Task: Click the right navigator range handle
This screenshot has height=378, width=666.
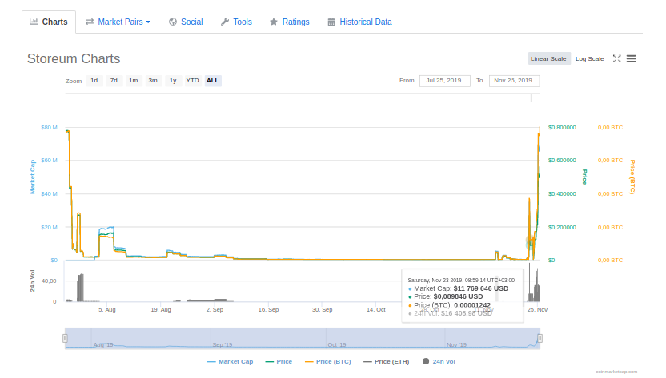Action: [540, 338]
